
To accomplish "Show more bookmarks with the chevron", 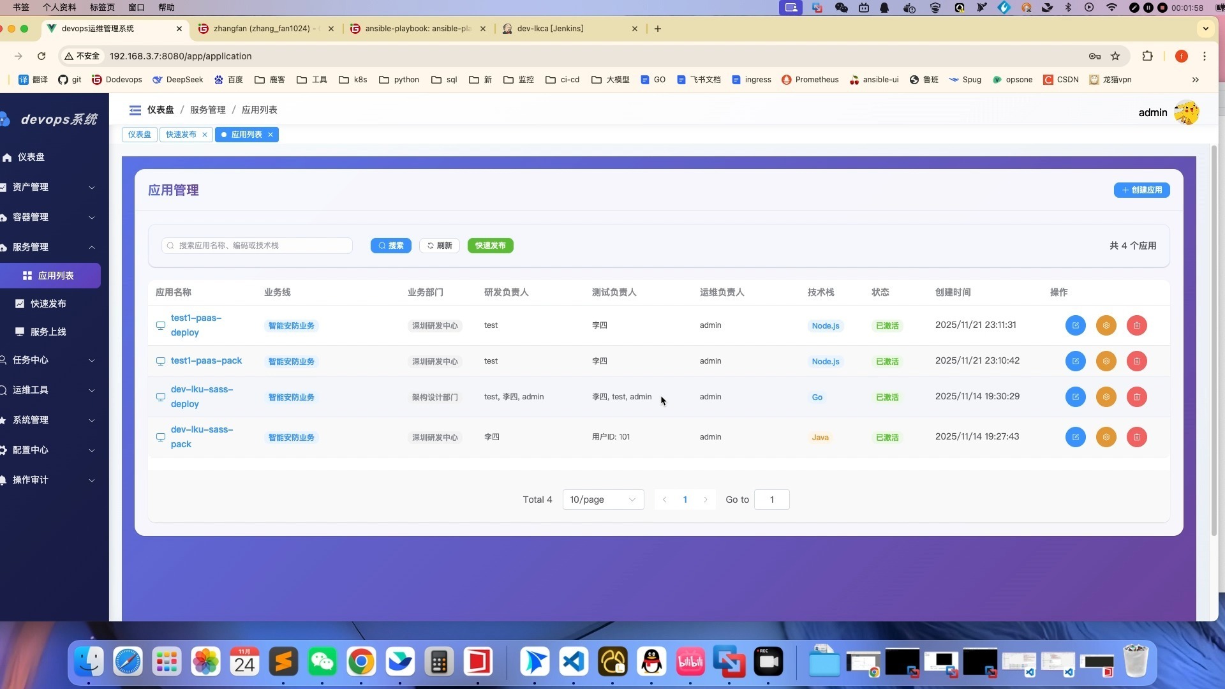I will pyautogui.click(x=1195, y=80).
